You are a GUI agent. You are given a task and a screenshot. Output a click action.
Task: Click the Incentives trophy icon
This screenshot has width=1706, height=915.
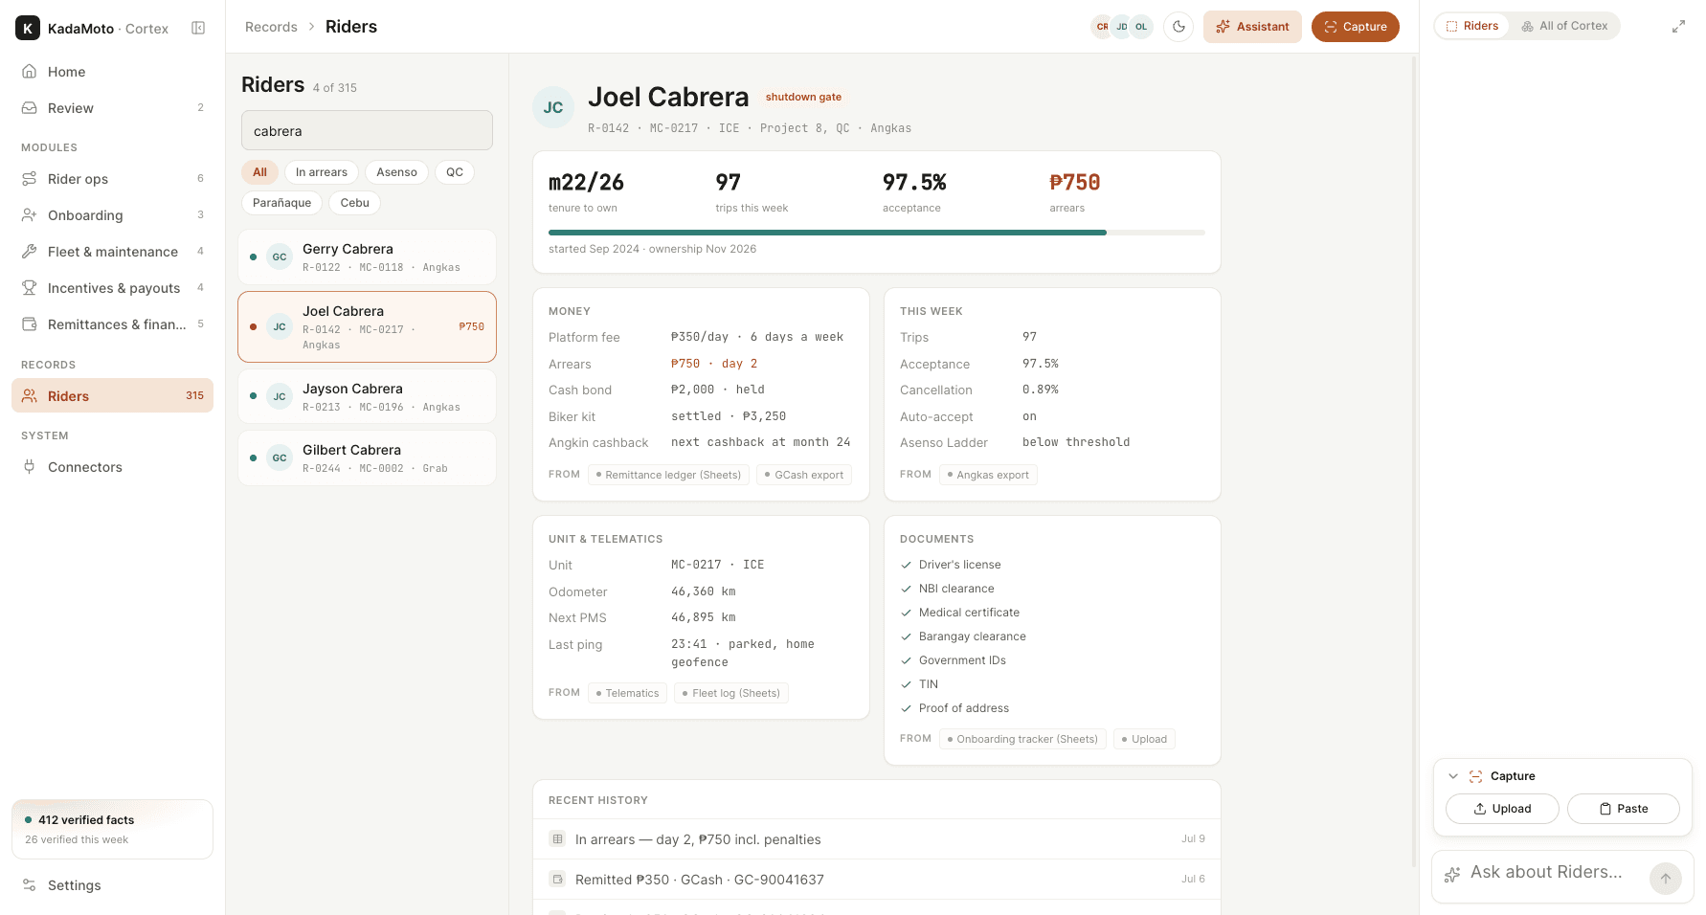pos(30,288)
